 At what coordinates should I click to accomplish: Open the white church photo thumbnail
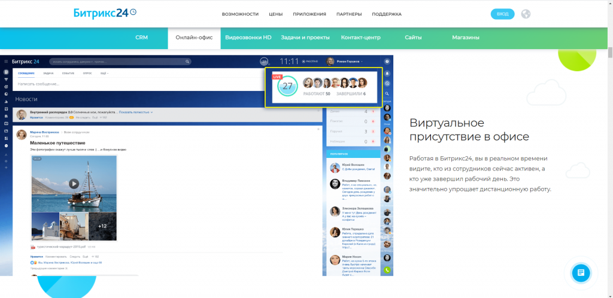tap(45, 226)
